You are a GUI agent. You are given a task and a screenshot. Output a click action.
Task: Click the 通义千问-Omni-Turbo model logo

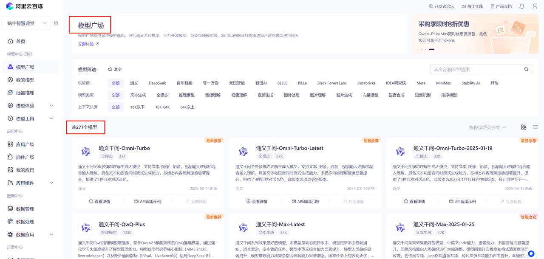pyautogui.click(x=86, y=152)
